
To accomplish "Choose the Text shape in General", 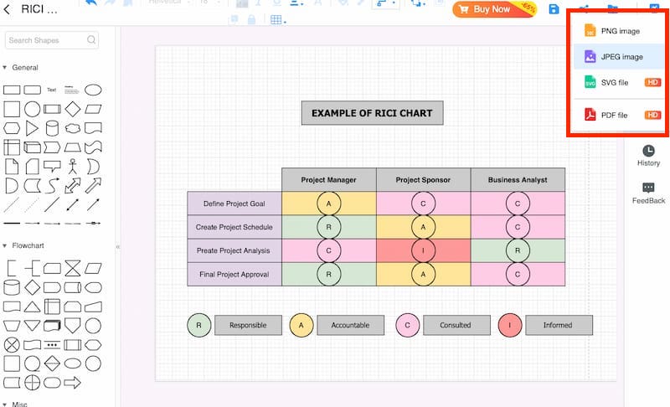I will [52, 90].
